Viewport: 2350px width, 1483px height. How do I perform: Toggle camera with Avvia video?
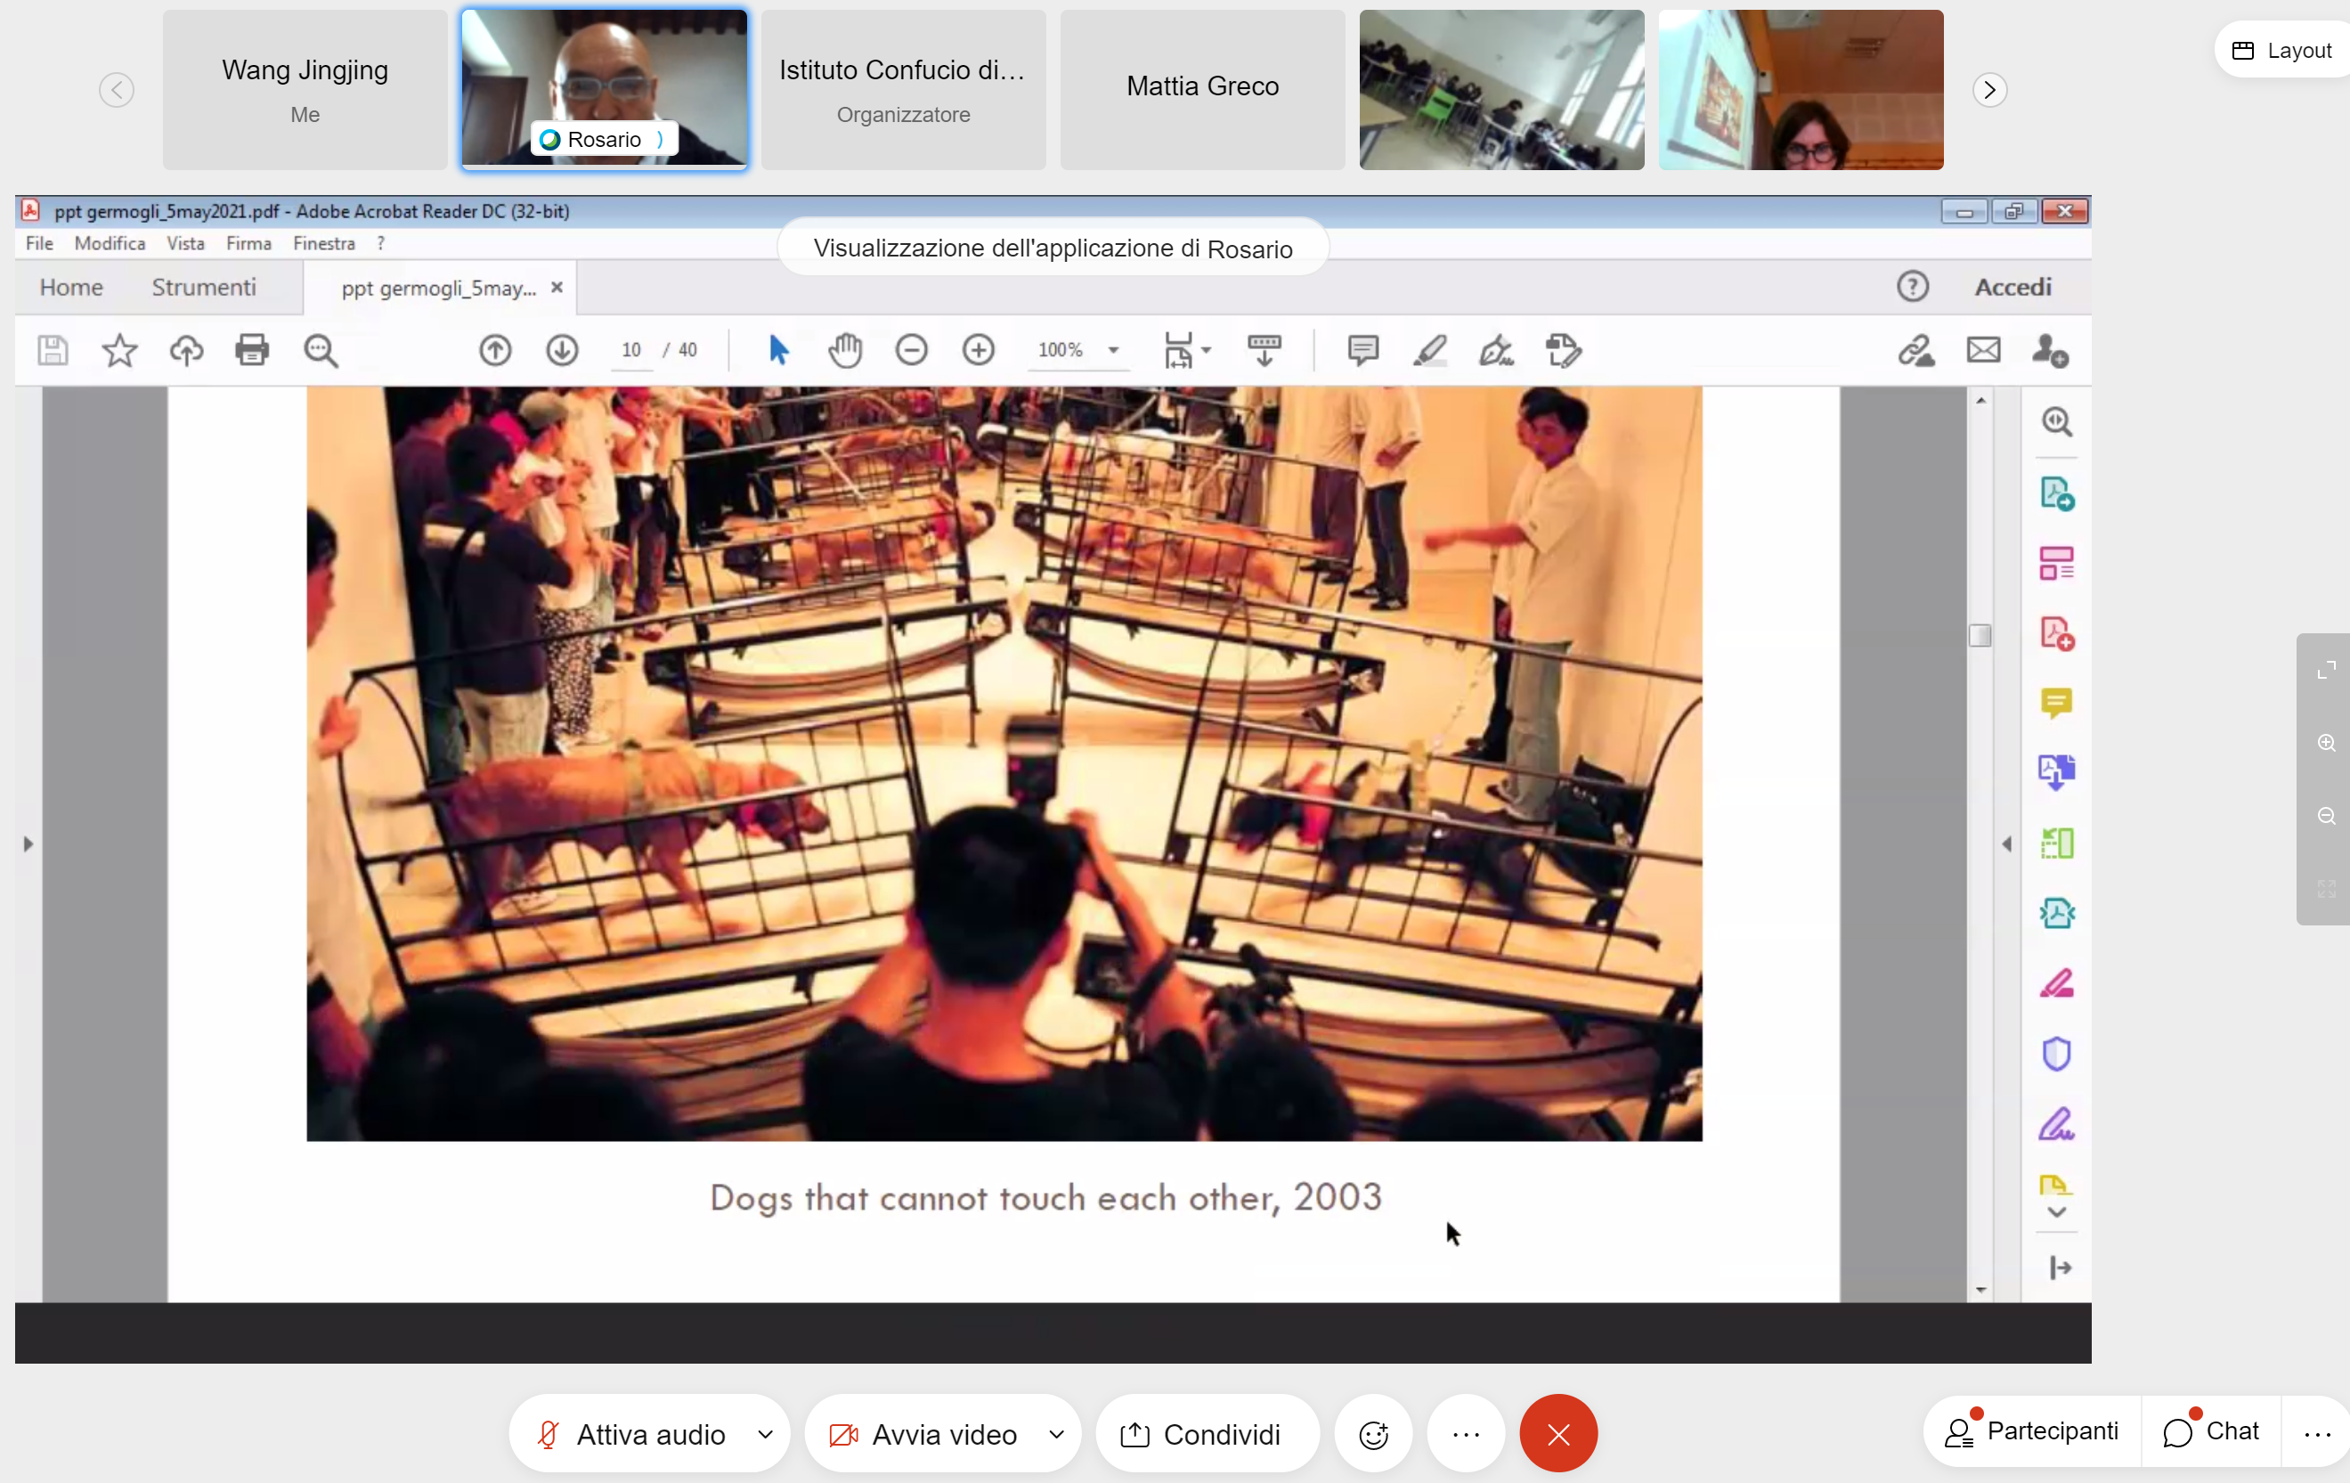(924, 1433)
